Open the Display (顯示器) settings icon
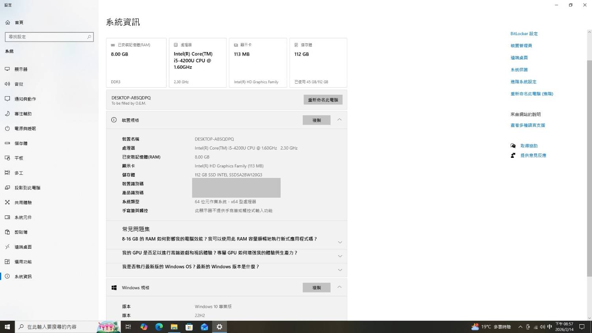 click(7, 69)
